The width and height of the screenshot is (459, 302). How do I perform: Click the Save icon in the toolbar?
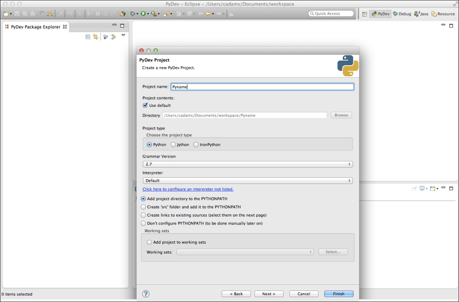[x=17, y=14]
